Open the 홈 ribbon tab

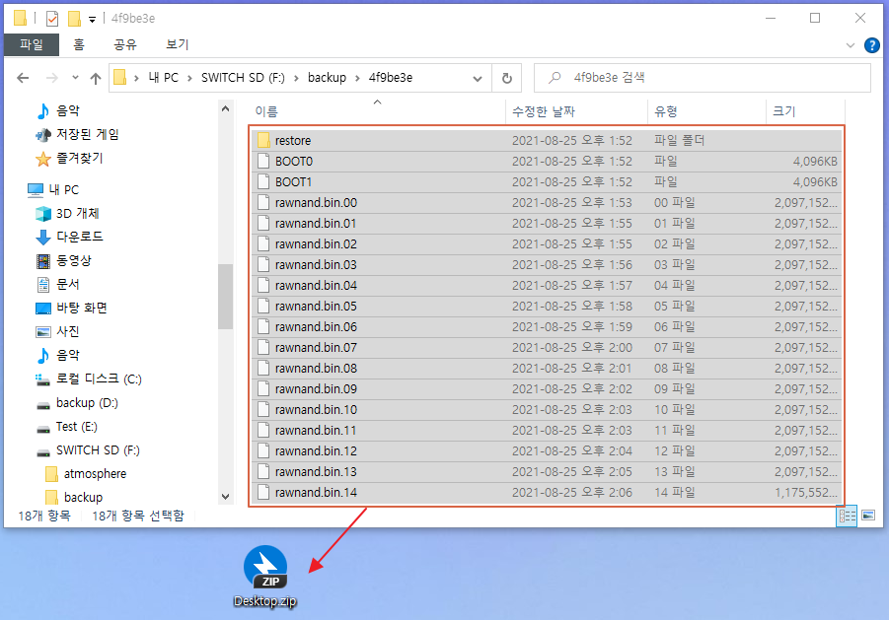tap(79, 44)
